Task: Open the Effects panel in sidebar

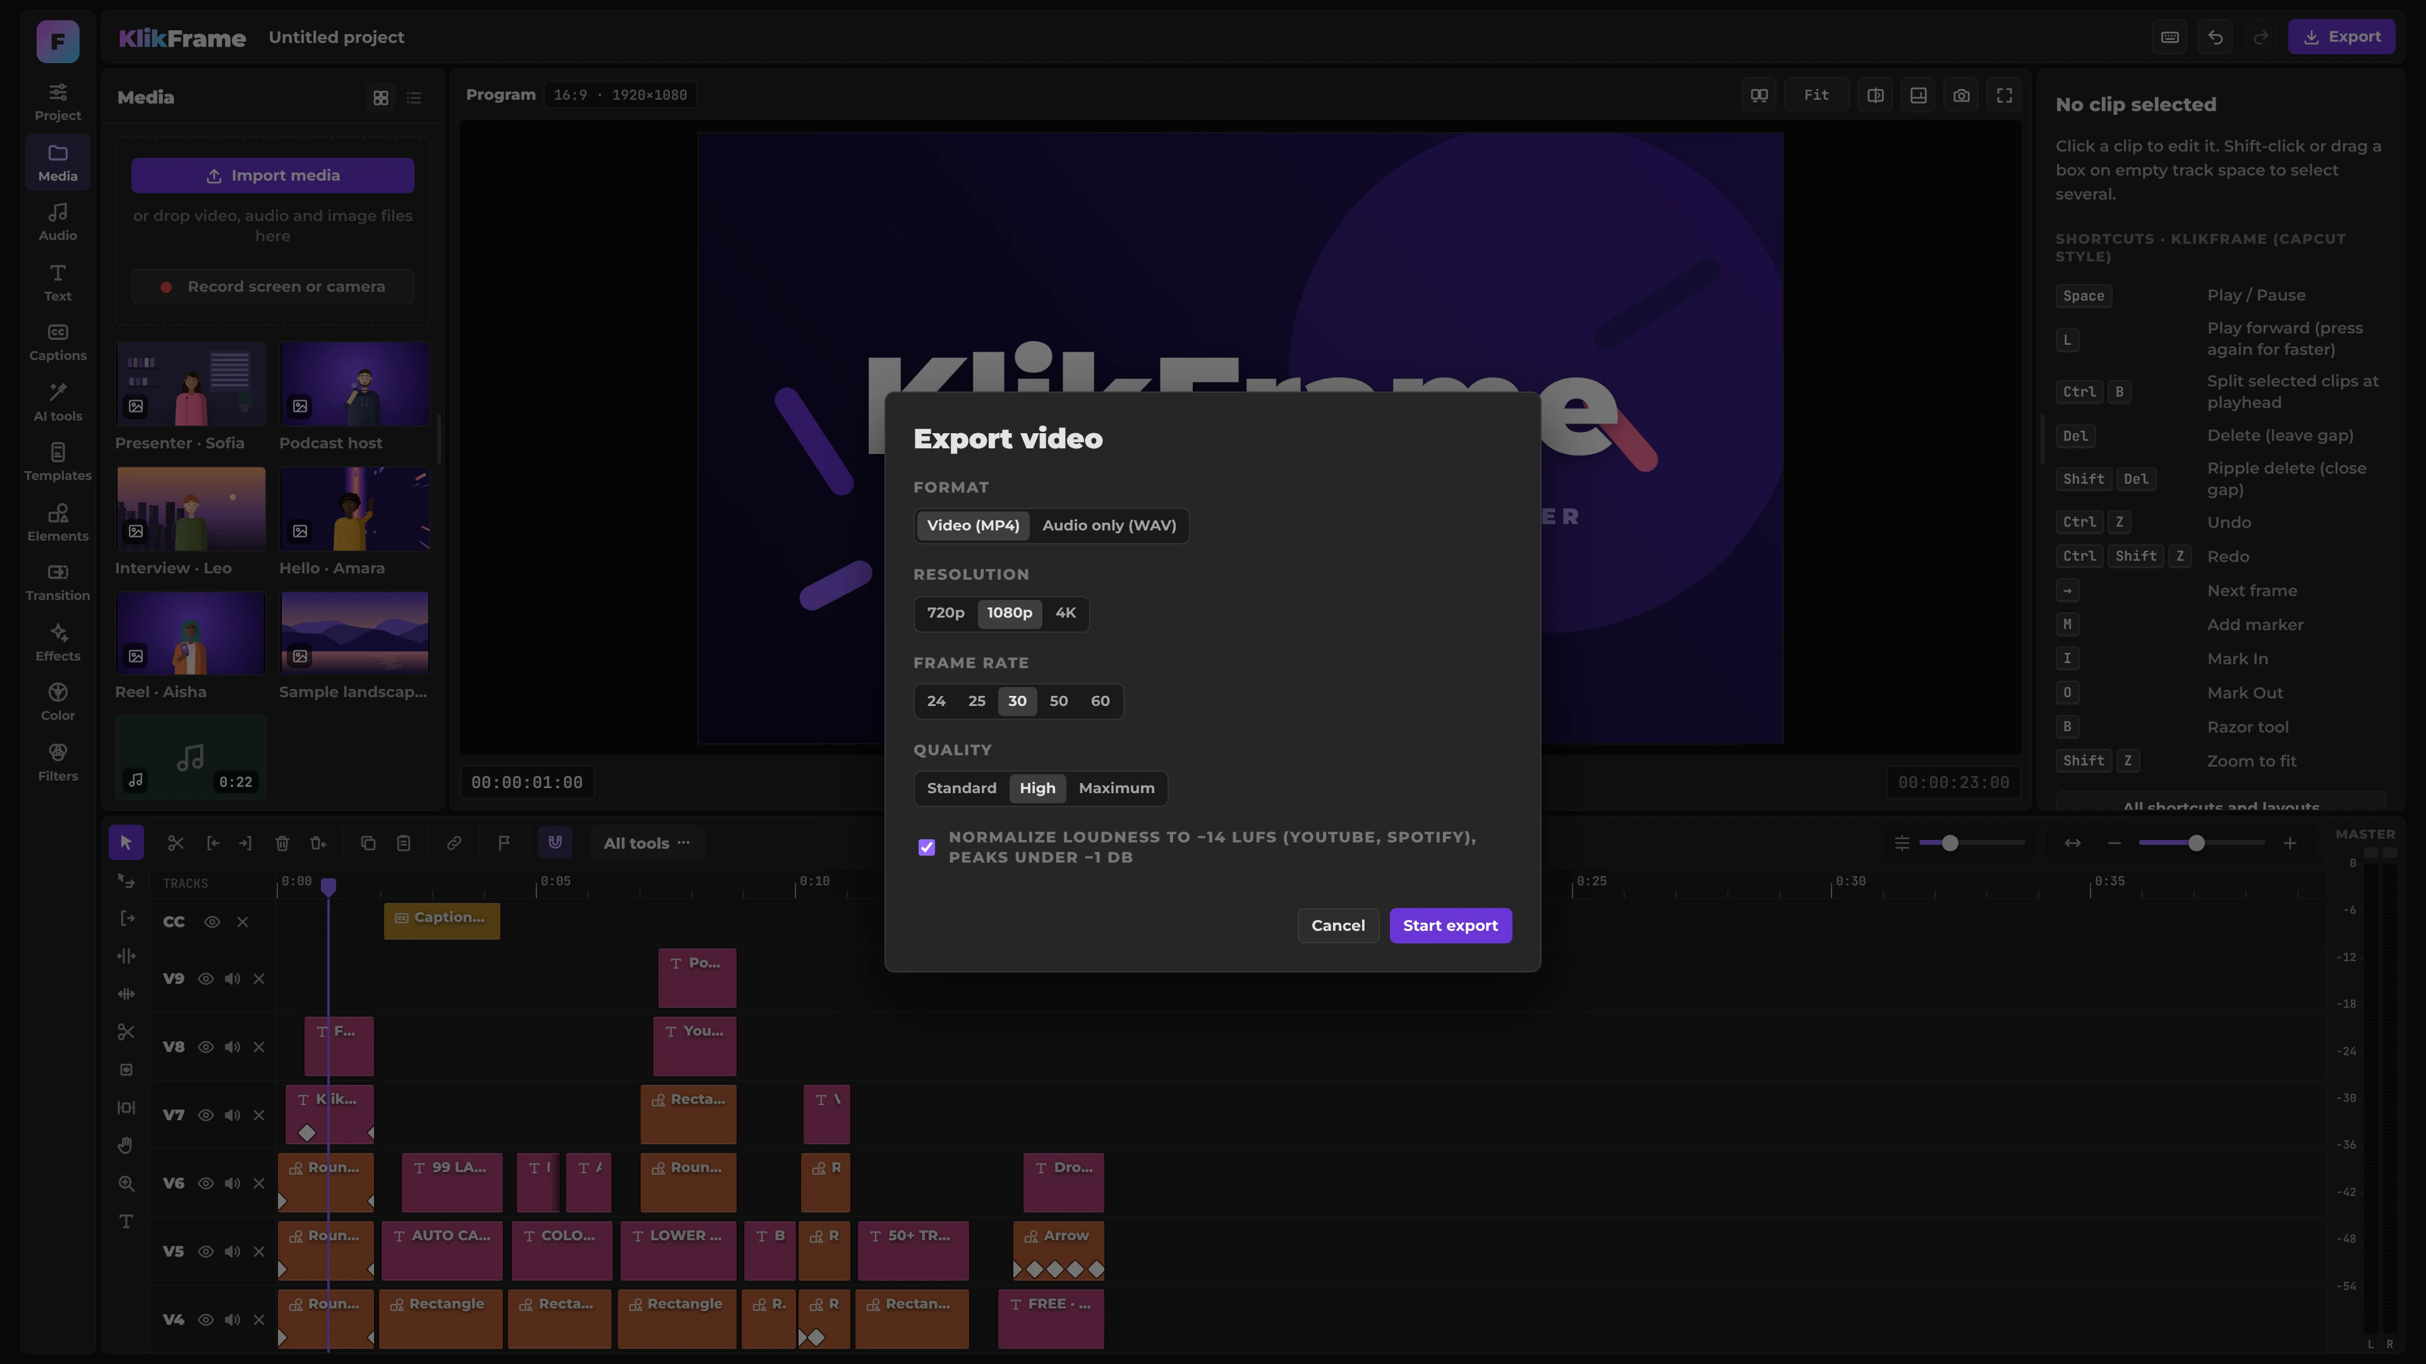Action: pos(57,642)
